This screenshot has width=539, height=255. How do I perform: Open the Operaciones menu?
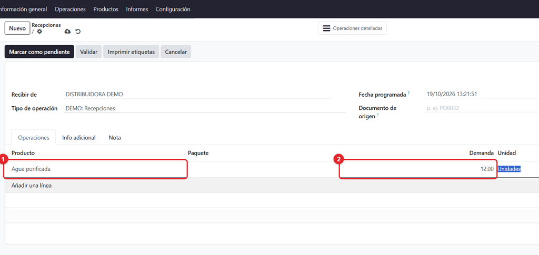coord(70,9)
